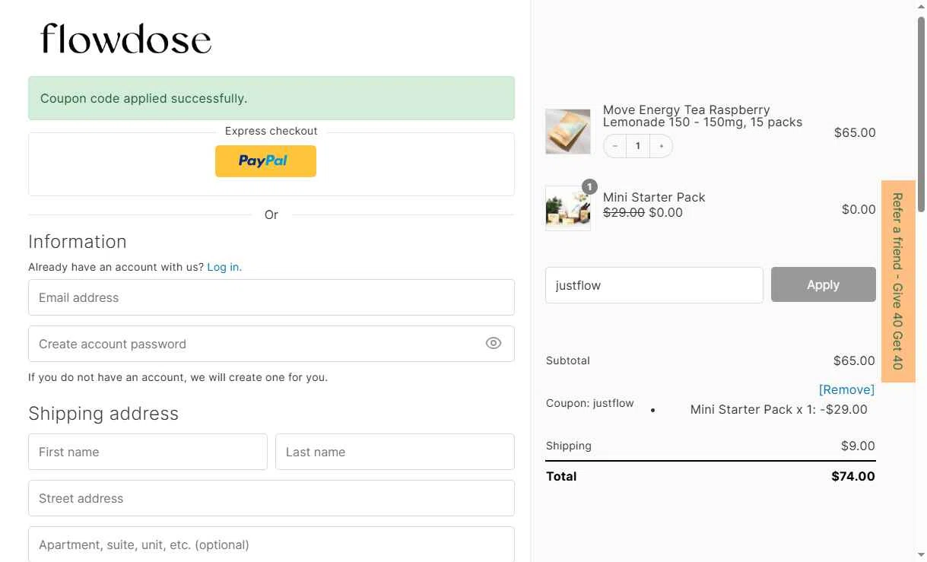Select the Mini Starter Pack quantity badge
The height and width of the screenshot is (562, 927).
[589, 187]
